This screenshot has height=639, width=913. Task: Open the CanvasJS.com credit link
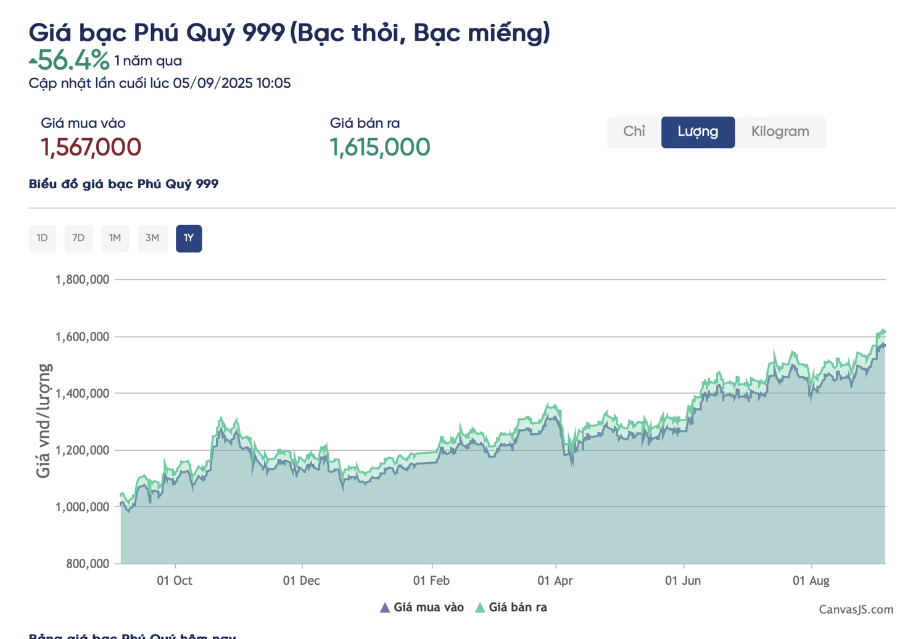coord(856,609)
